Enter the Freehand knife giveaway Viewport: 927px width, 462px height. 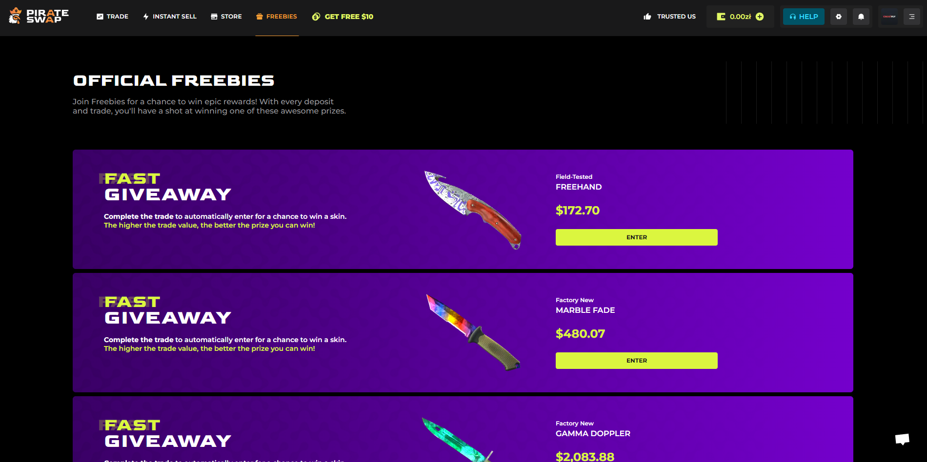pos(637,237)
